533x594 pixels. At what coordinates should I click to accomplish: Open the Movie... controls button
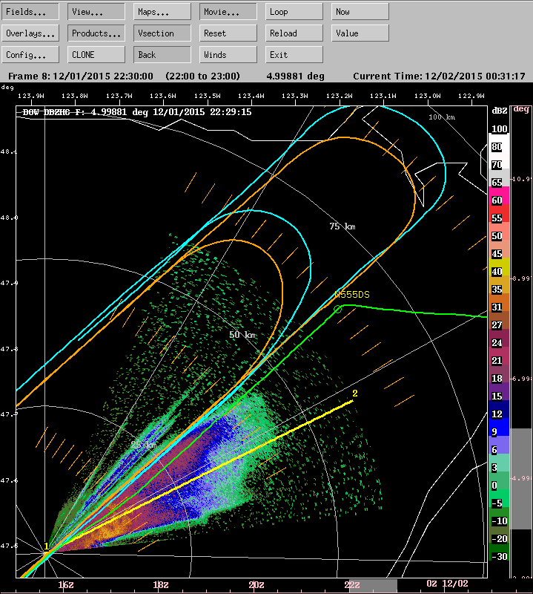tap(228, 12)
